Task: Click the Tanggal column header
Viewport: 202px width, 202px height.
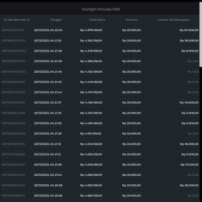Action: click(x=56, y=20)
